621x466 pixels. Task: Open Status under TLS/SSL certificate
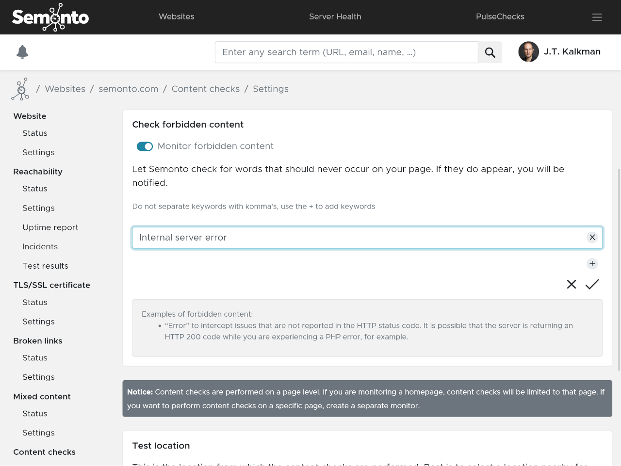[35, 302]
